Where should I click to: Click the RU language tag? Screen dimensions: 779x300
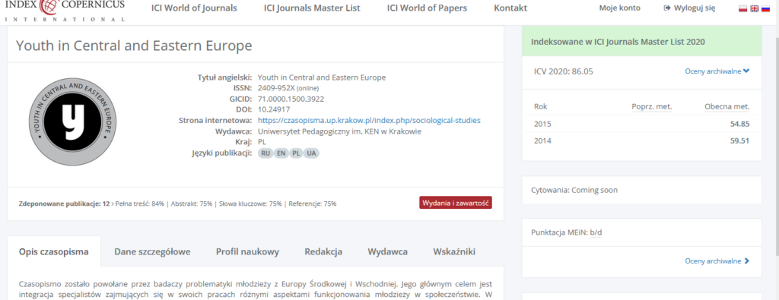[265, 153]
